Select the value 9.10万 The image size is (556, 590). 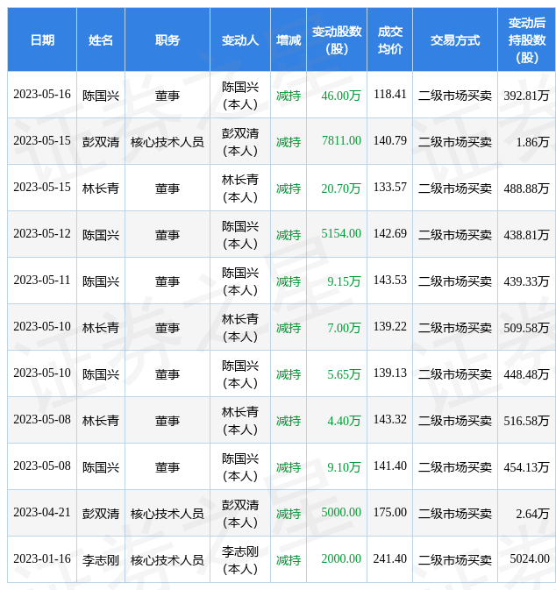coord(344,467)
